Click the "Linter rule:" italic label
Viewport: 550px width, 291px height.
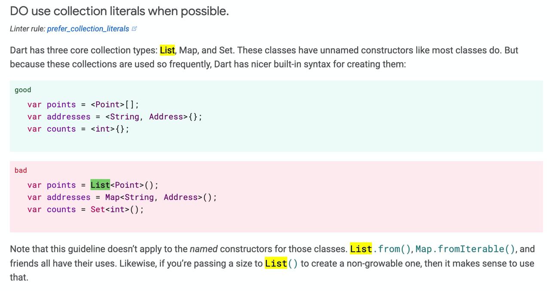[27, 29]
